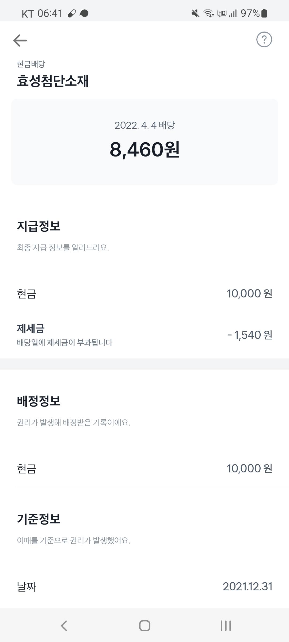
Task: Tap the 2021.12.31 reference date value
Action: click(x=248, y=587)
